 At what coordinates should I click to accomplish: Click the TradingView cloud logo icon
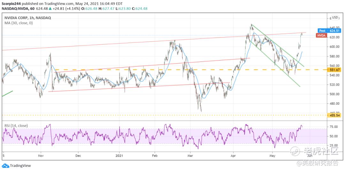5,166
